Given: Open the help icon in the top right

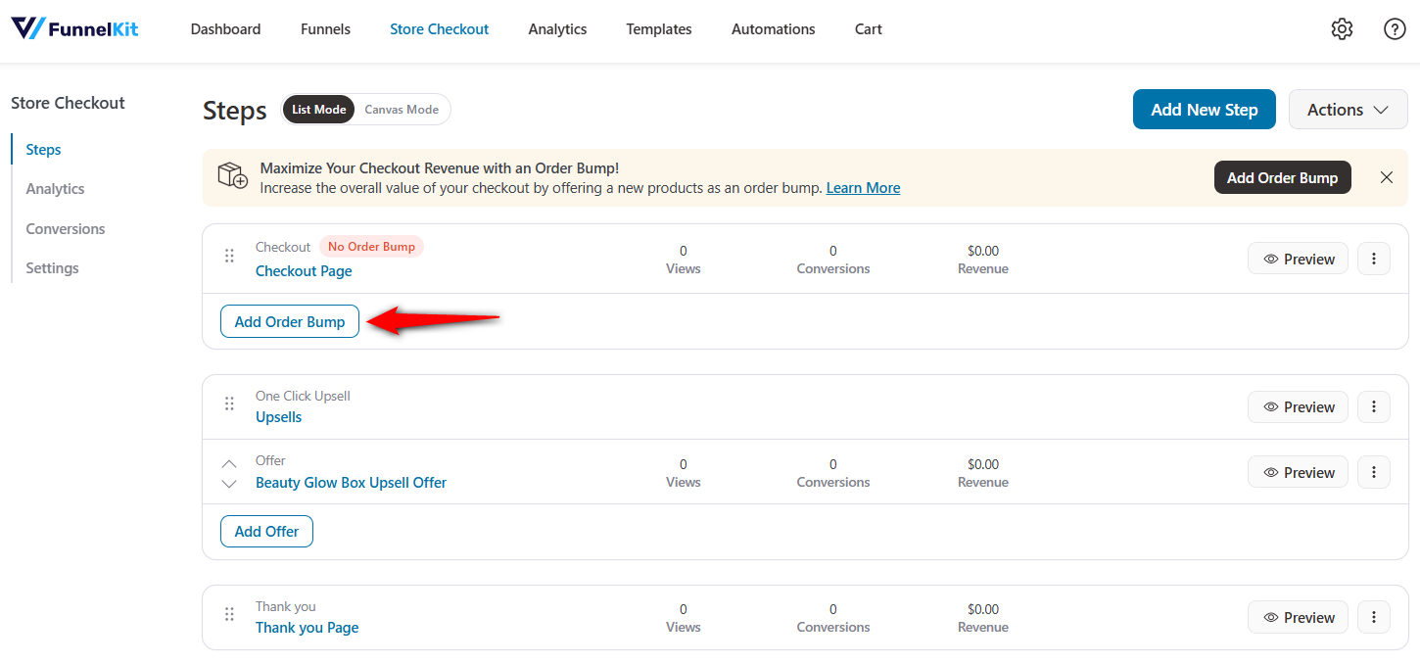Looking at the screenshot, I should (1395, 28).
